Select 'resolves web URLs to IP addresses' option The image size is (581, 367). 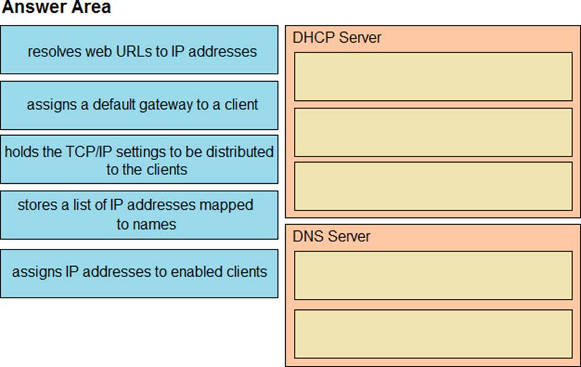click(139, 50)
